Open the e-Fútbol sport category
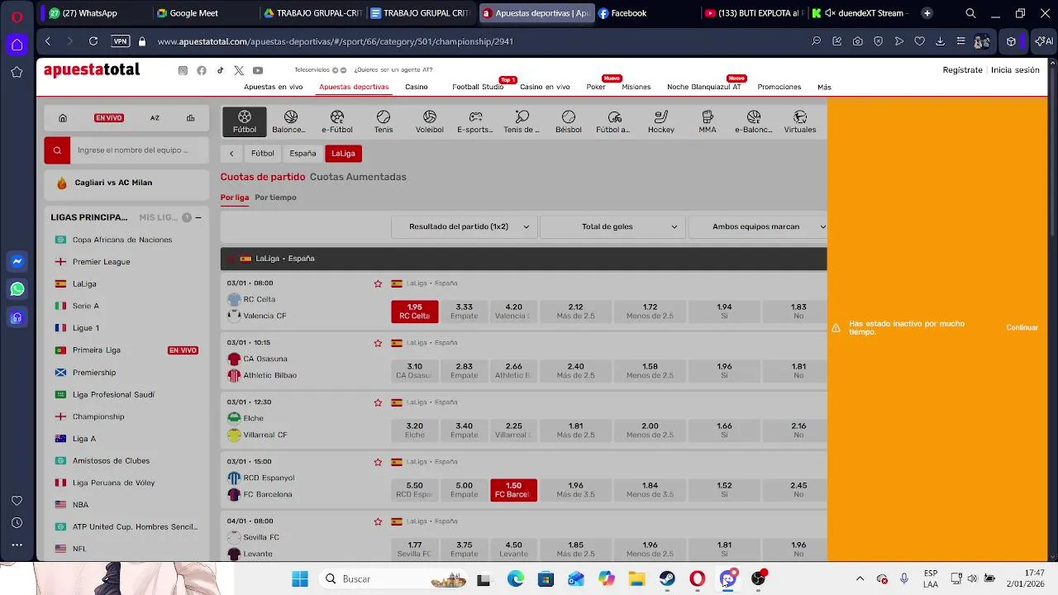The height and width of the screenshot is (595, 1058). pos(336,121)
